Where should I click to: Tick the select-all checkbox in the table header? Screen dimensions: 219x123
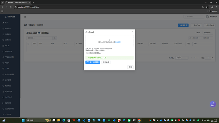(28, 44)
